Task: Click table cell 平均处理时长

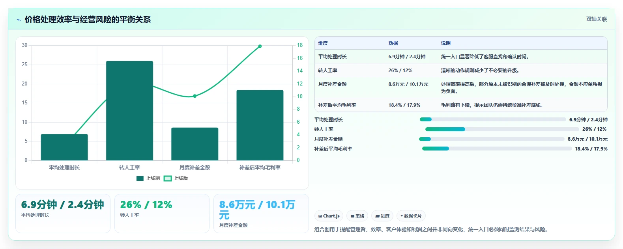Action: click(x=332, y=57)
